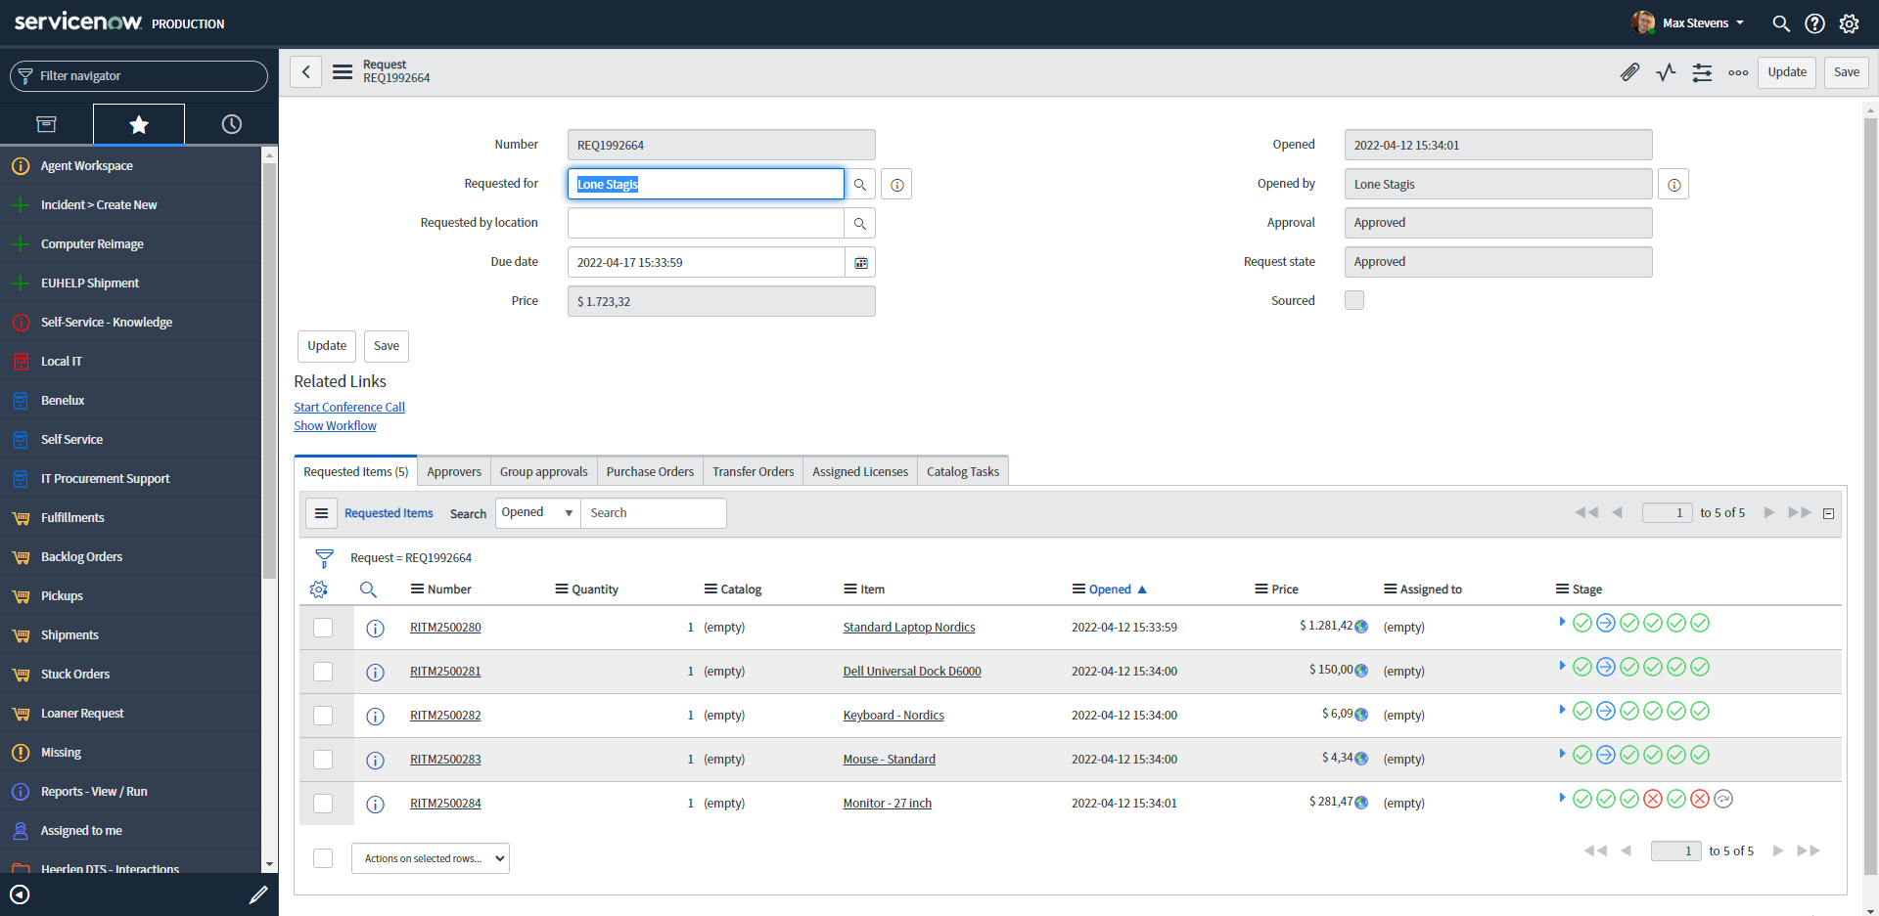1879x916 pixels.
Task: Click the Requested for lookup magnifier
Action: coord(859,185)
